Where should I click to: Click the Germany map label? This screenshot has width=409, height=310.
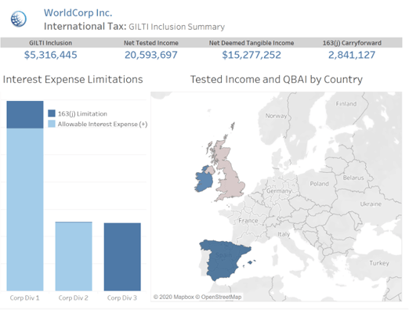(x=279, y=191)
